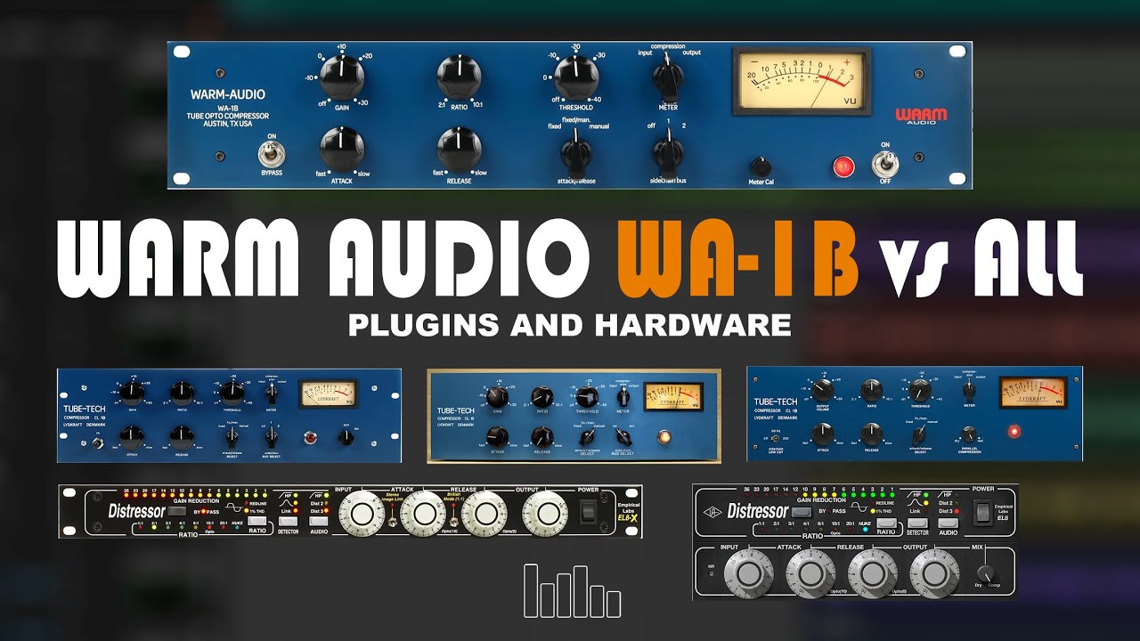
Task: Click VU meter on right Tube-Tech plugin
Action: pyautogui.click(x=1033, y=392)
